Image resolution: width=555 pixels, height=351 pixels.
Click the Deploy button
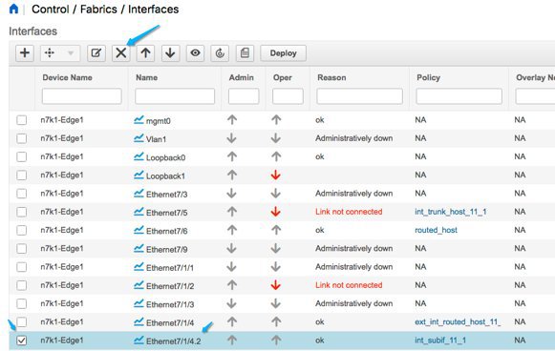point(283,53)
